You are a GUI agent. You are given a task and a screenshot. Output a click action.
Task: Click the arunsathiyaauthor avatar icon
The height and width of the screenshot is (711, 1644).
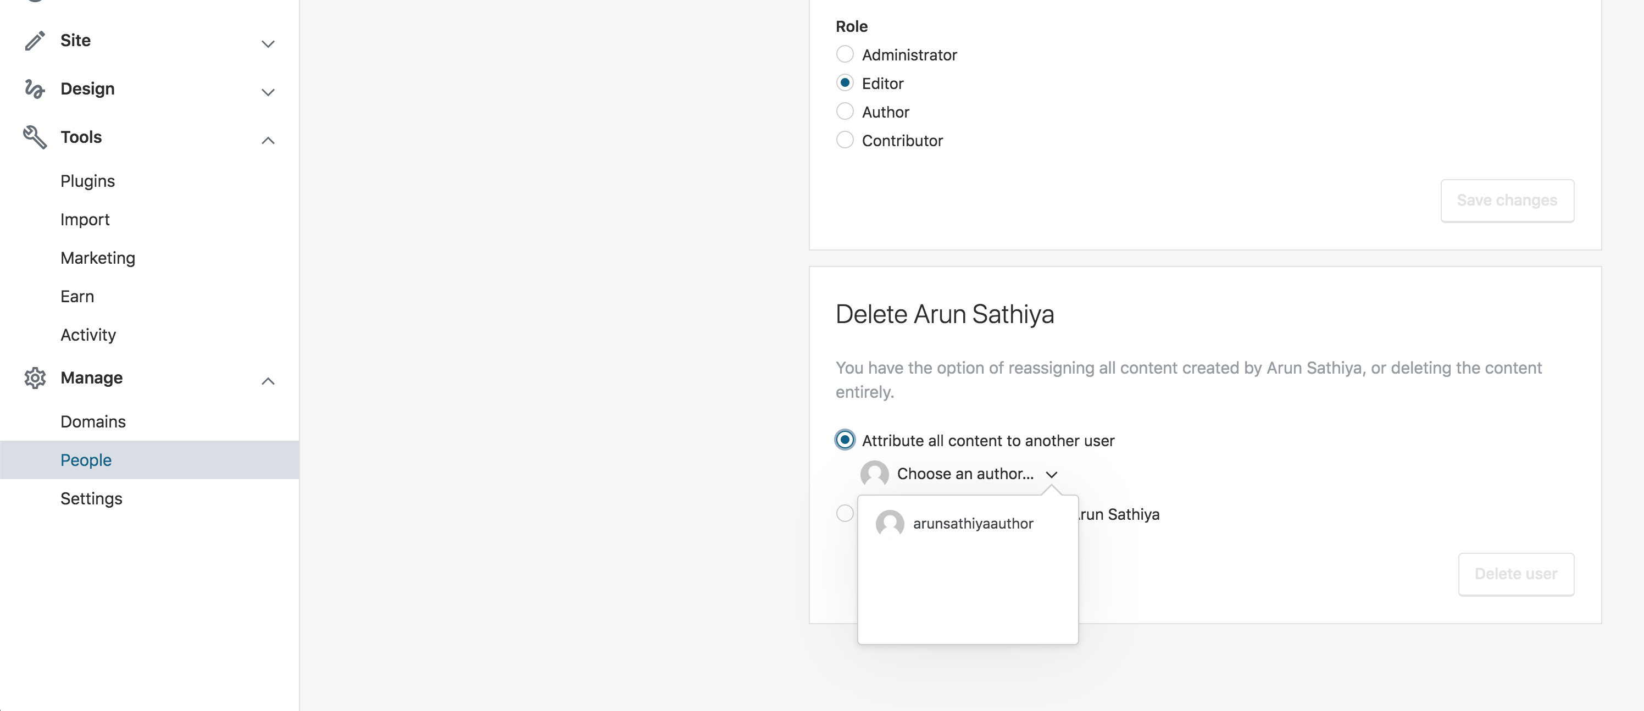pyautogui.click(x=890, y=523)
